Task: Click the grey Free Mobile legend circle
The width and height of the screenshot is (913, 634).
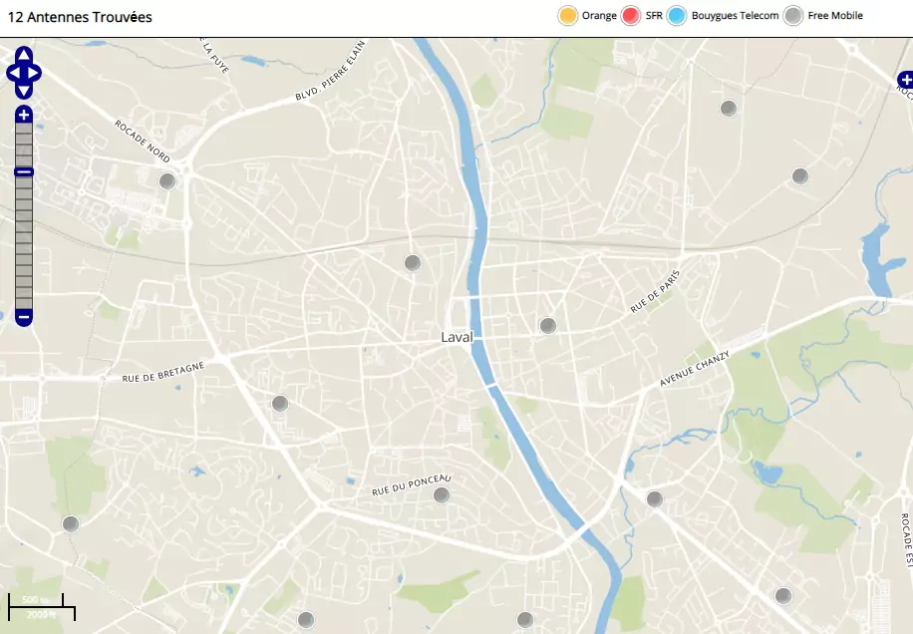Action: pos(792,16)
